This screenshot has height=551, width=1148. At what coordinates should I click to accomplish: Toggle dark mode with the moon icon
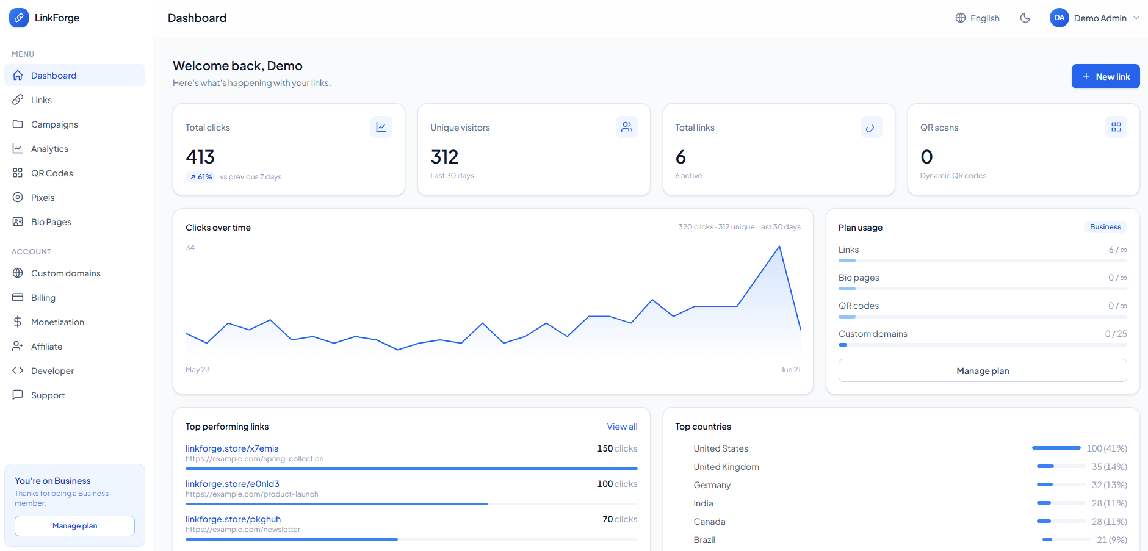tap(1025, 18)
